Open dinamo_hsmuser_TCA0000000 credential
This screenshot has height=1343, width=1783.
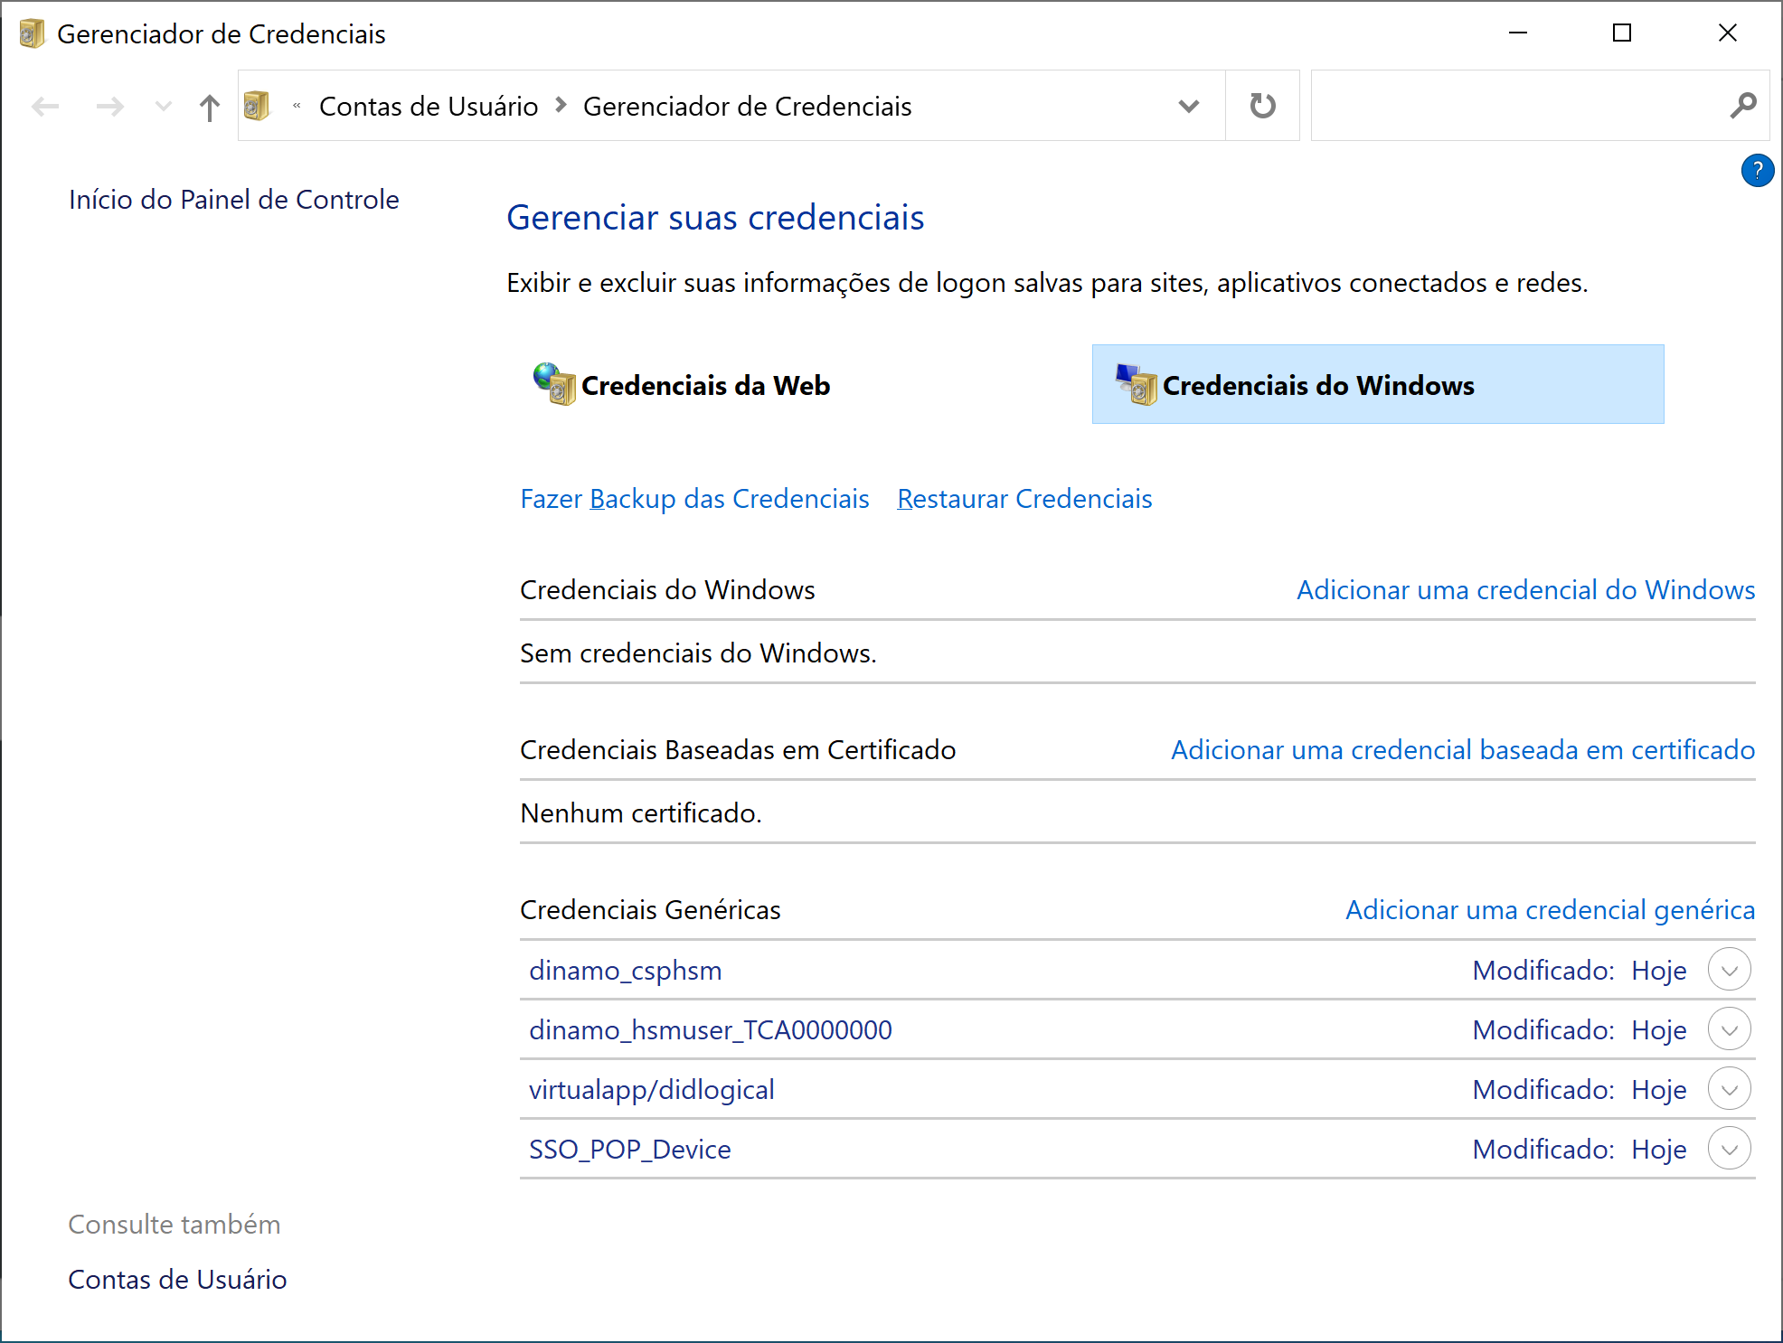coord(711,1030)
